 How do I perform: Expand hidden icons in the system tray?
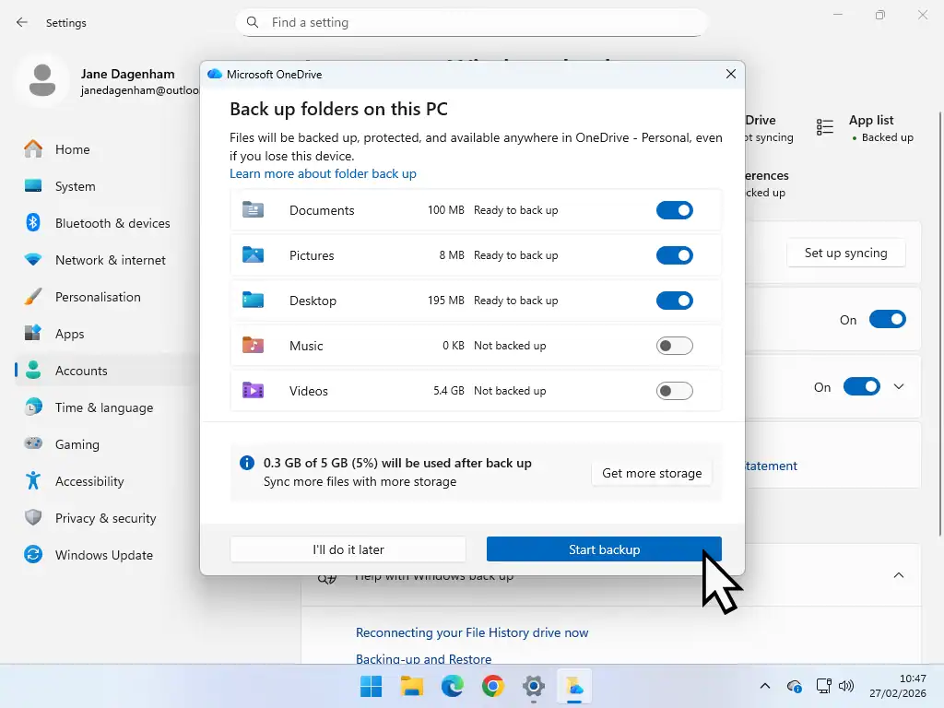tap(764, 686)
